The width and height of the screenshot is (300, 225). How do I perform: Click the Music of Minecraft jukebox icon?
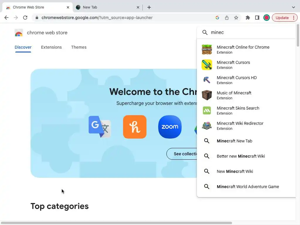(x=207, y=95)
